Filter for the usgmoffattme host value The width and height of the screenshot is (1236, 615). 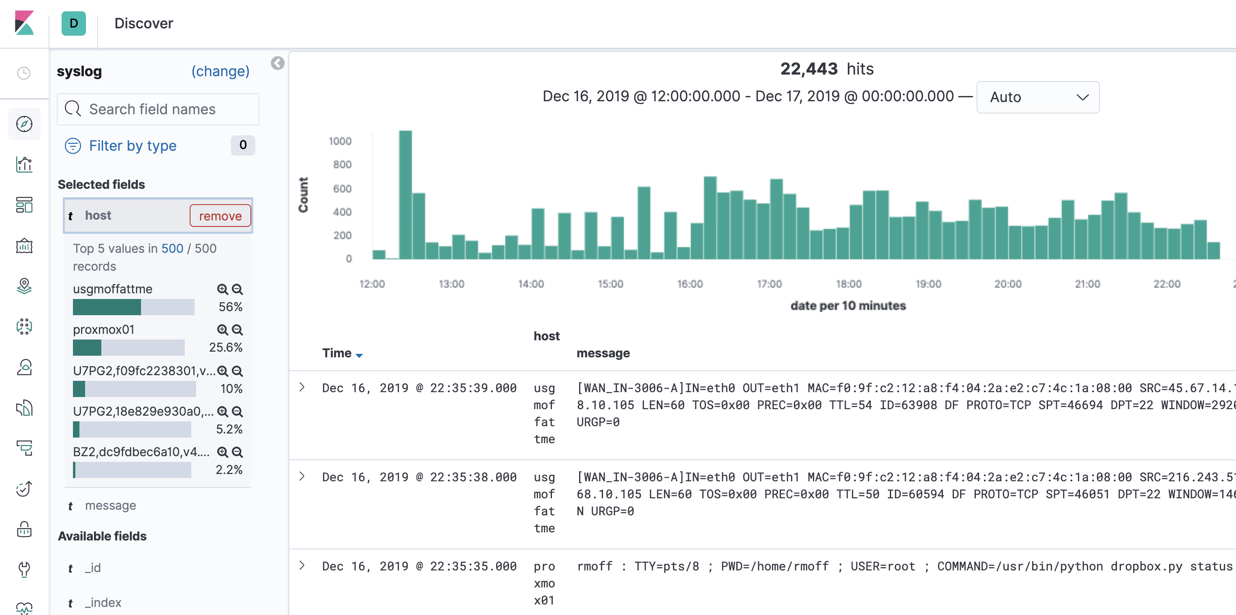pos(222,289)
